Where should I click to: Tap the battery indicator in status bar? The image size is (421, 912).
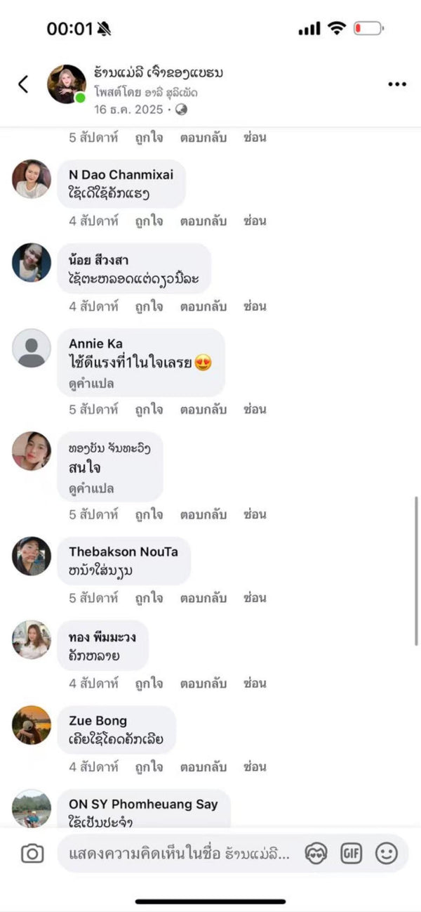point(368,29)
